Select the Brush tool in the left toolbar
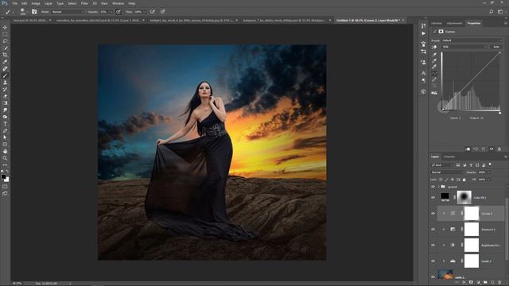The image size is (509, 286). pos(5,75)
